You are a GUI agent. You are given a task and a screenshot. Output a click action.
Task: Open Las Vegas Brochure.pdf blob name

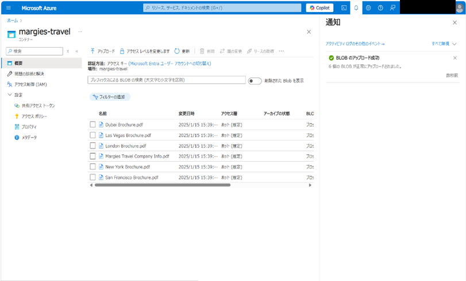point(128,135)
